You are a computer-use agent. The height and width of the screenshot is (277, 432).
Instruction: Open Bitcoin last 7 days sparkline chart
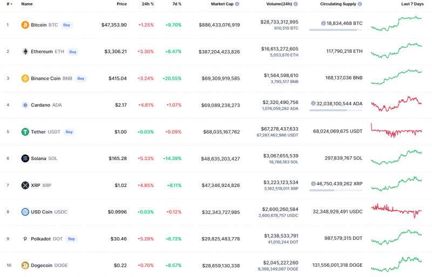(396, 24)
